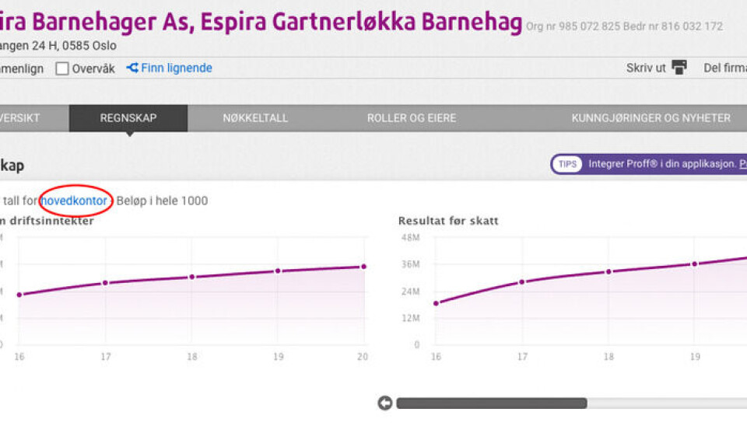This screenshot has width=747, height=426.
Task: Click the Del firma option
Action: [x=724, y=68]
